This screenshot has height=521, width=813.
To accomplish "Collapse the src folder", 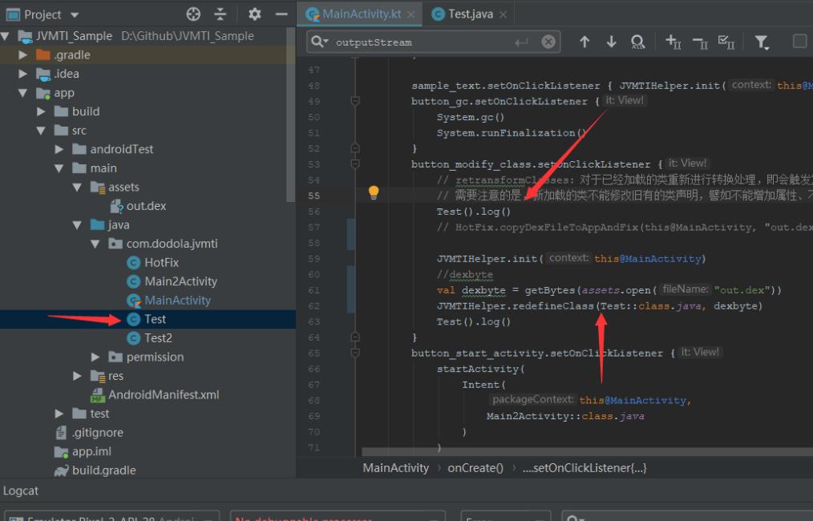I will pos(41,131).
